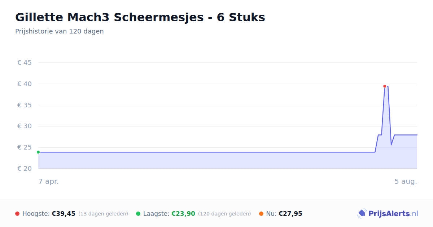This screenshot has height=227, width=433.
Task: Click the € 40 axis label
Action: pos(25,84)
